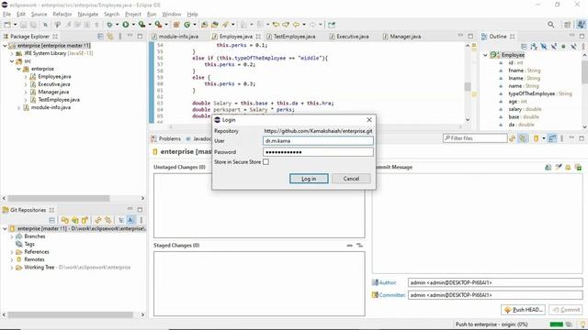Run the program with green Run icon
Viewport: 588px width, 330px height.
tap(126, 25)
